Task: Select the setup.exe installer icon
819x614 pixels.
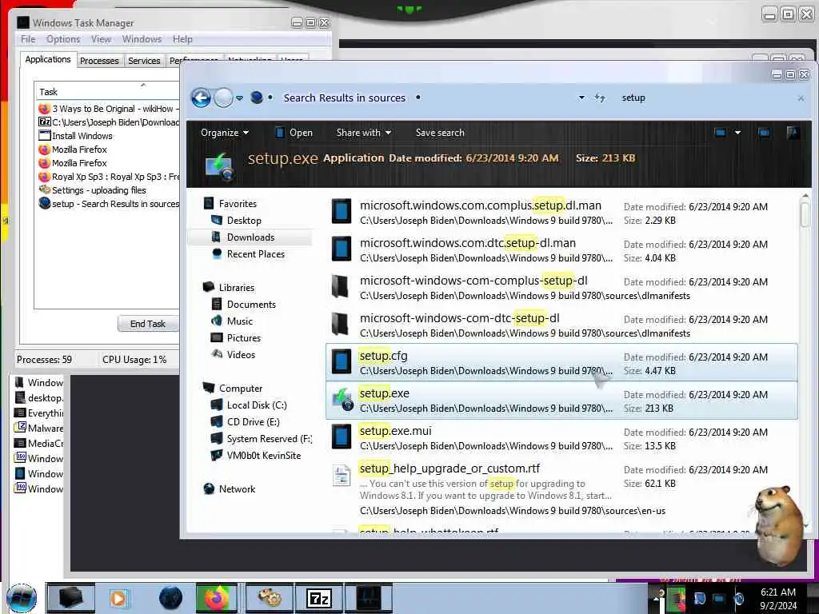Action: click(342, 400)
